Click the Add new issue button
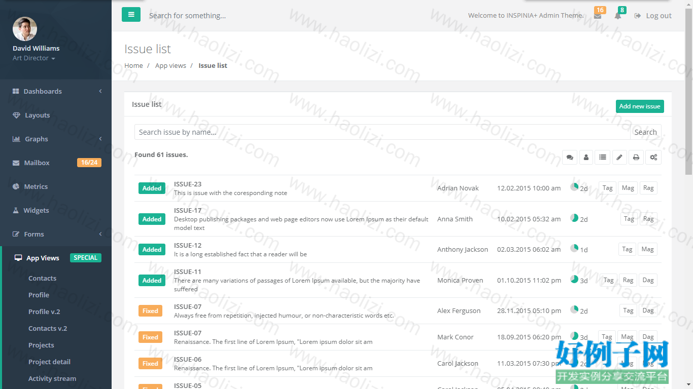Viewport: 693px width, 389px height. coord(640,106)
